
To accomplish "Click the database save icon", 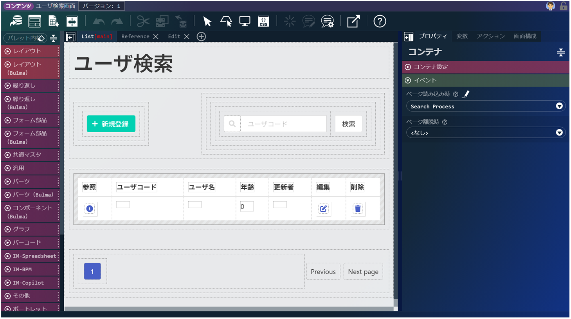I will click(16, 22).
